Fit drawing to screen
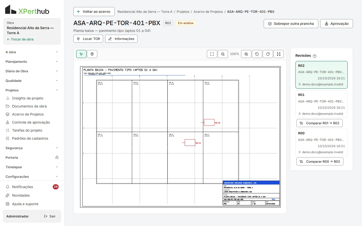This screenshot has height=226, width=362. click(212, 54)
